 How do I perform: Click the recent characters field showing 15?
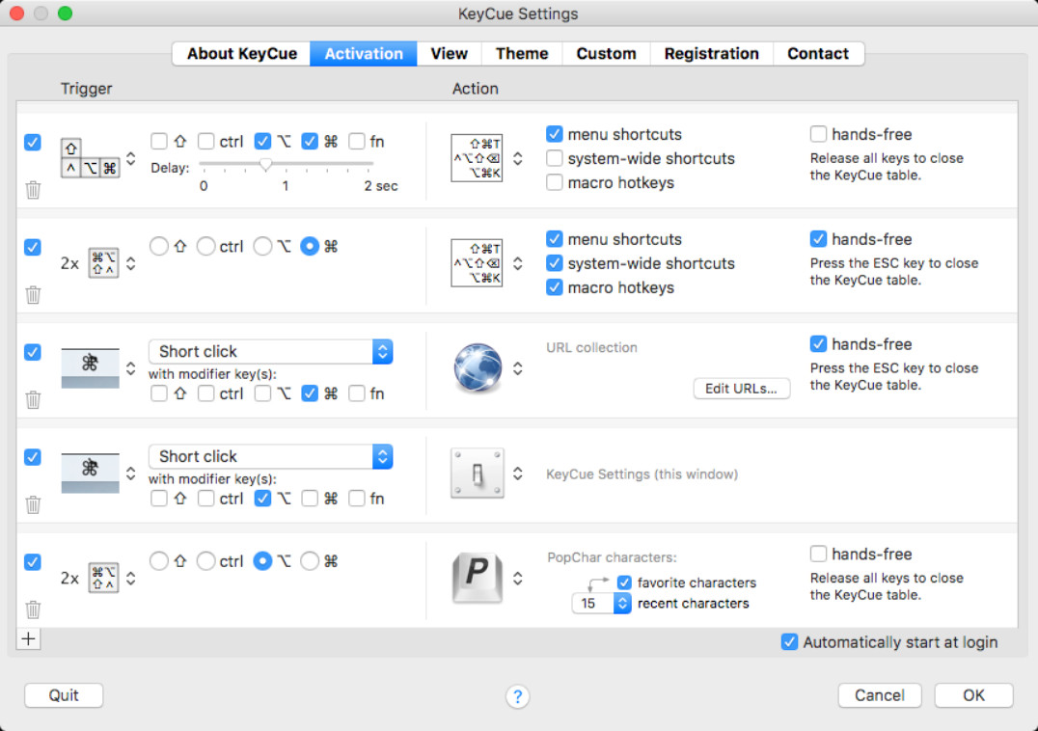[593, 604]
